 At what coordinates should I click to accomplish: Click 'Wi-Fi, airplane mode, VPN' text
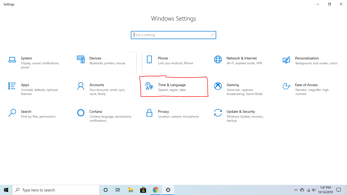[x=244, y=63]
